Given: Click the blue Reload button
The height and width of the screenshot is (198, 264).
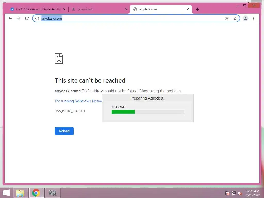Looking at the screenshot, I should pos(64,131).
